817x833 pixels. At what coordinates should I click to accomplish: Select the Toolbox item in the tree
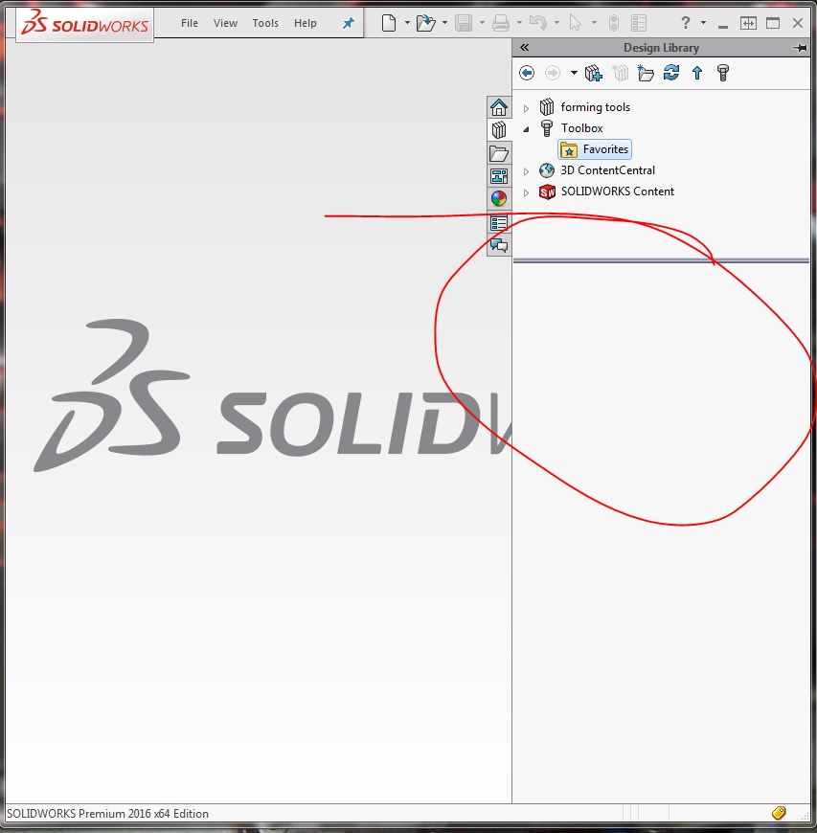582,128
